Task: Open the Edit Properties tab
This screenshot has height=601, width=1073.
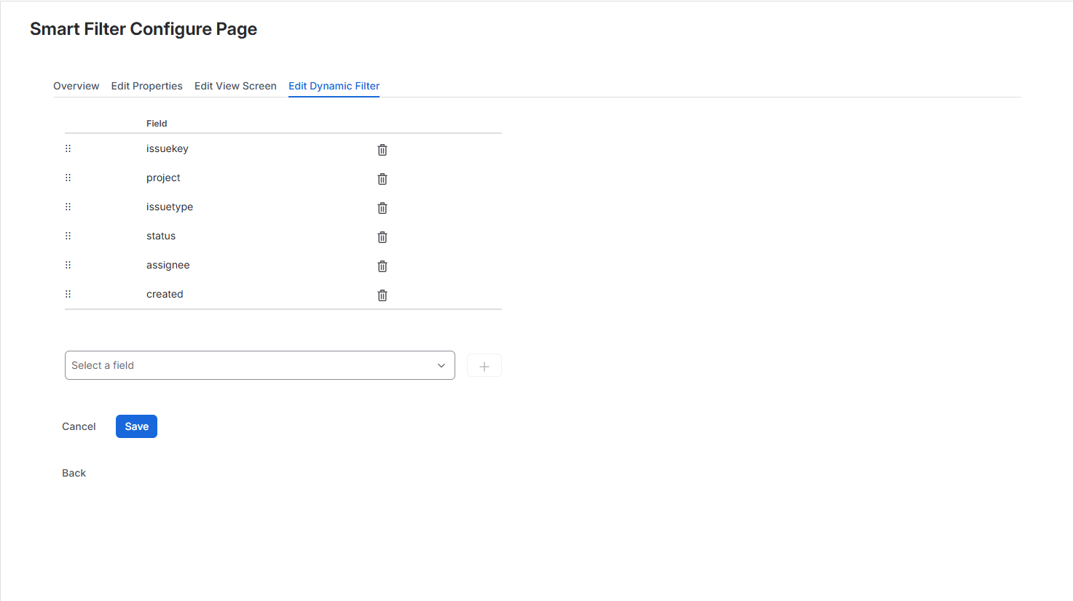Action: coord(147,86)
